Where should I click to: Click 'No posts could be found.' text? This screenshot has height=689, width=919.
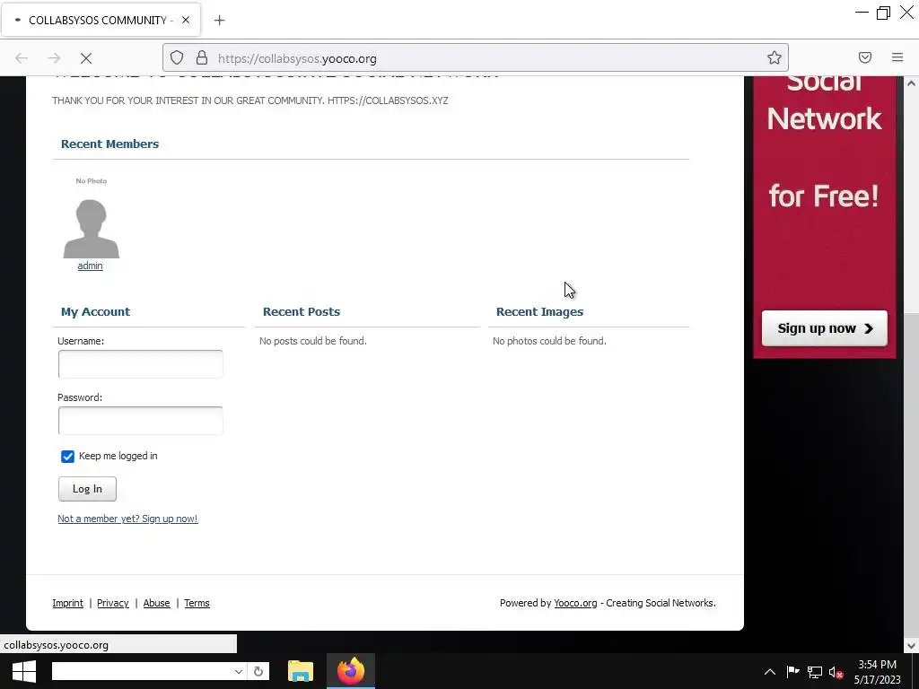(x=313, y=341)
